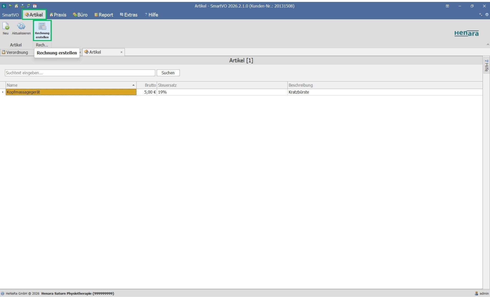This screenshot has width=490, height=297.
Task: Click the 19% tax rate cell
Action: [222, 92]
